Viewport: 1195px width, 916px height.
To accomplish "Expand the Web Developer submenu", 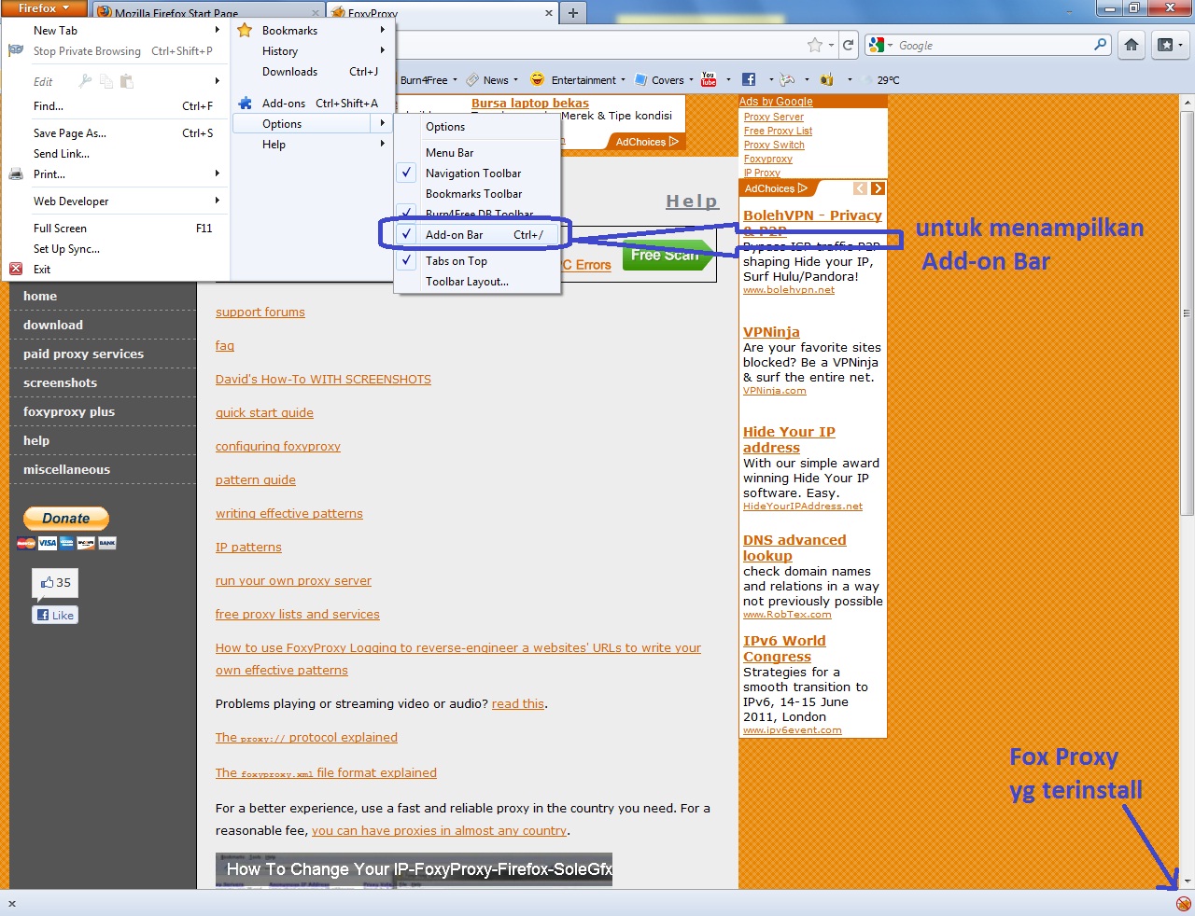I will tap(217, 201).
